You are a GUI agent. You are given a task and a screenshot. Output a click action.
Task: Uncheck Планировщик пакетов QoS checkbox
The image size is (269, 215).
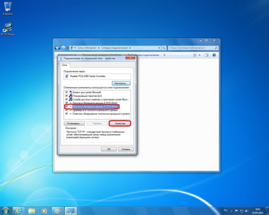click(x=66, y=96)
